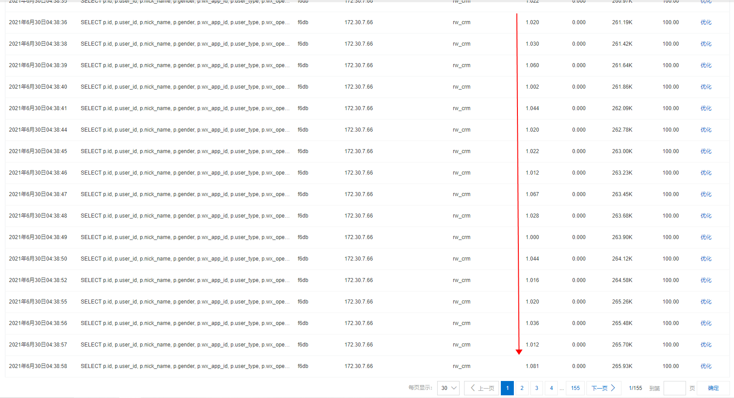The image size is (734, 398).
Task: Click 100.00 value in 04:38:56 row
Action: [x=671, y=323]
